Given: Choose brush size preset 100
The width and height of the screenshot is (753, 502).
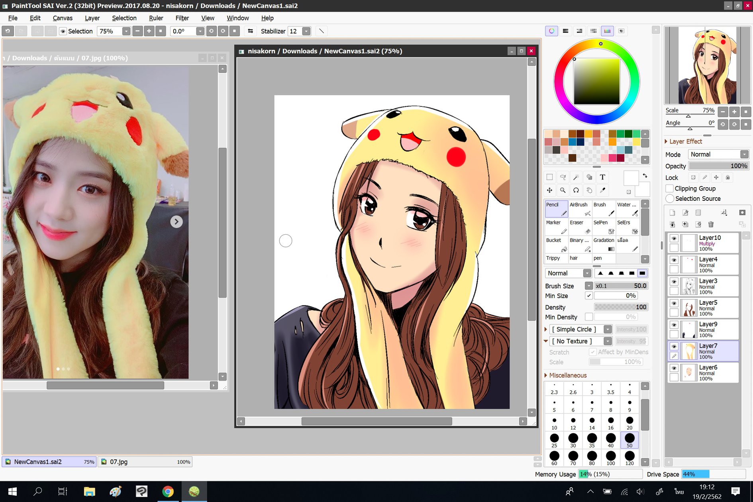Looking at the screenshot, I should [x=611, y=458].
